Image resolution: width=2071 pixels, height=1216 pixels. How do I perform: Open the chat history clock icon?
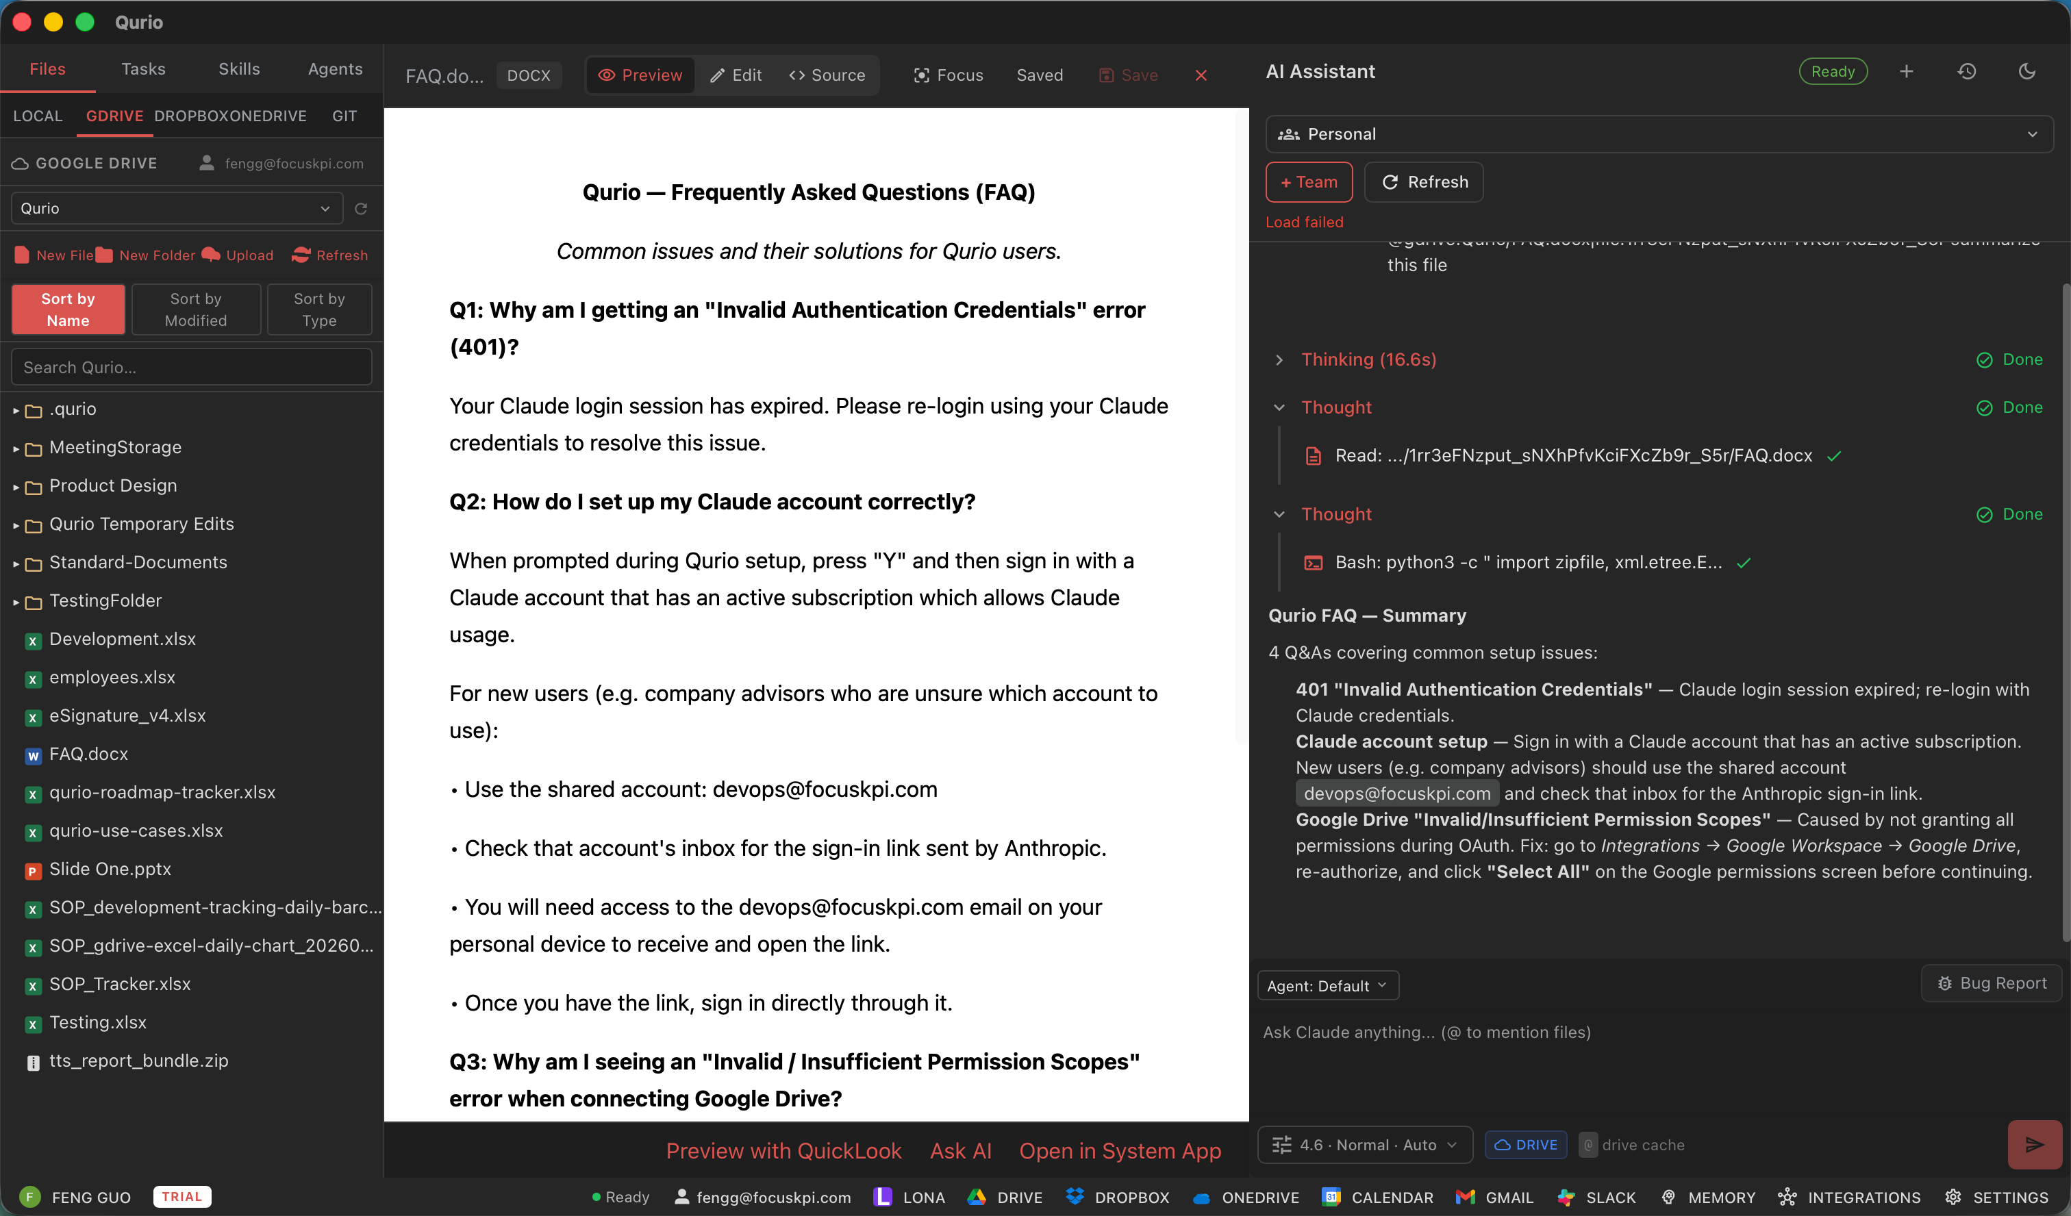point(1967,73)
